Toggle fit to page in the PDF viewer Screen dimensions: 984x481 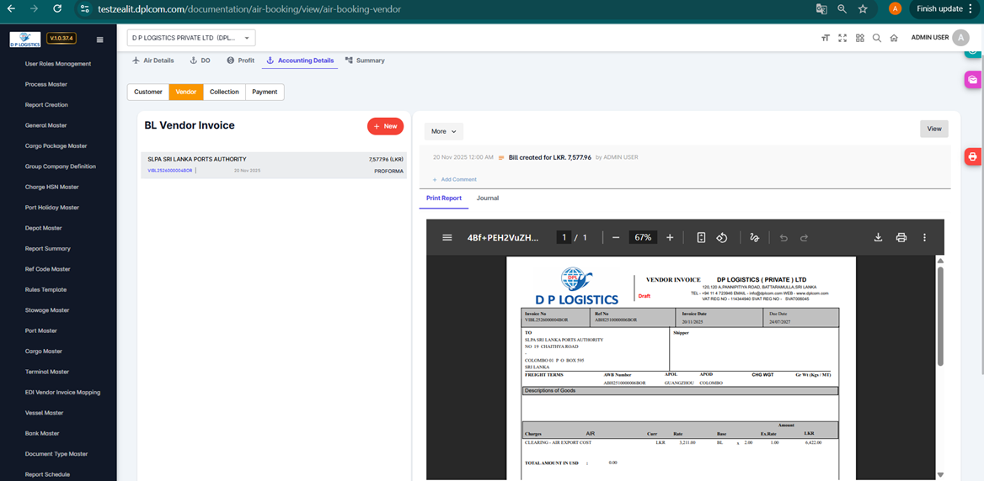pos(701,238)
